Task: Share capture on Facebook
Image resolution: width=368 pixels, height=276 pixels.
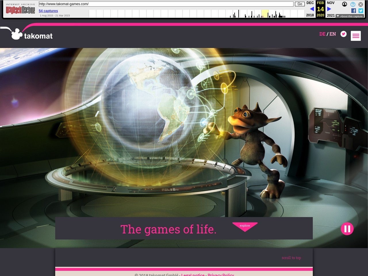Action: pos(354,11)
